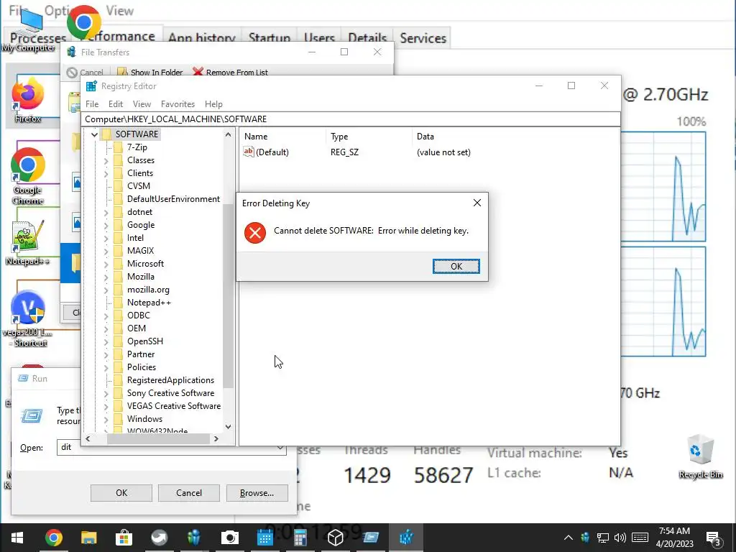Open Favorites menu in Registry Editor

[178, 104]
